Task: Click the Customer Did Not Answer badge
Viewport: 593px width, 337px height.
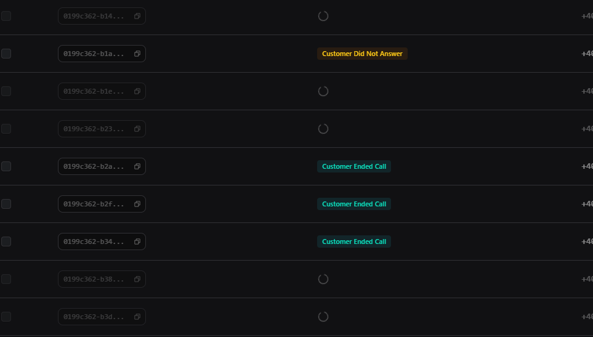Action: (362, 54)
